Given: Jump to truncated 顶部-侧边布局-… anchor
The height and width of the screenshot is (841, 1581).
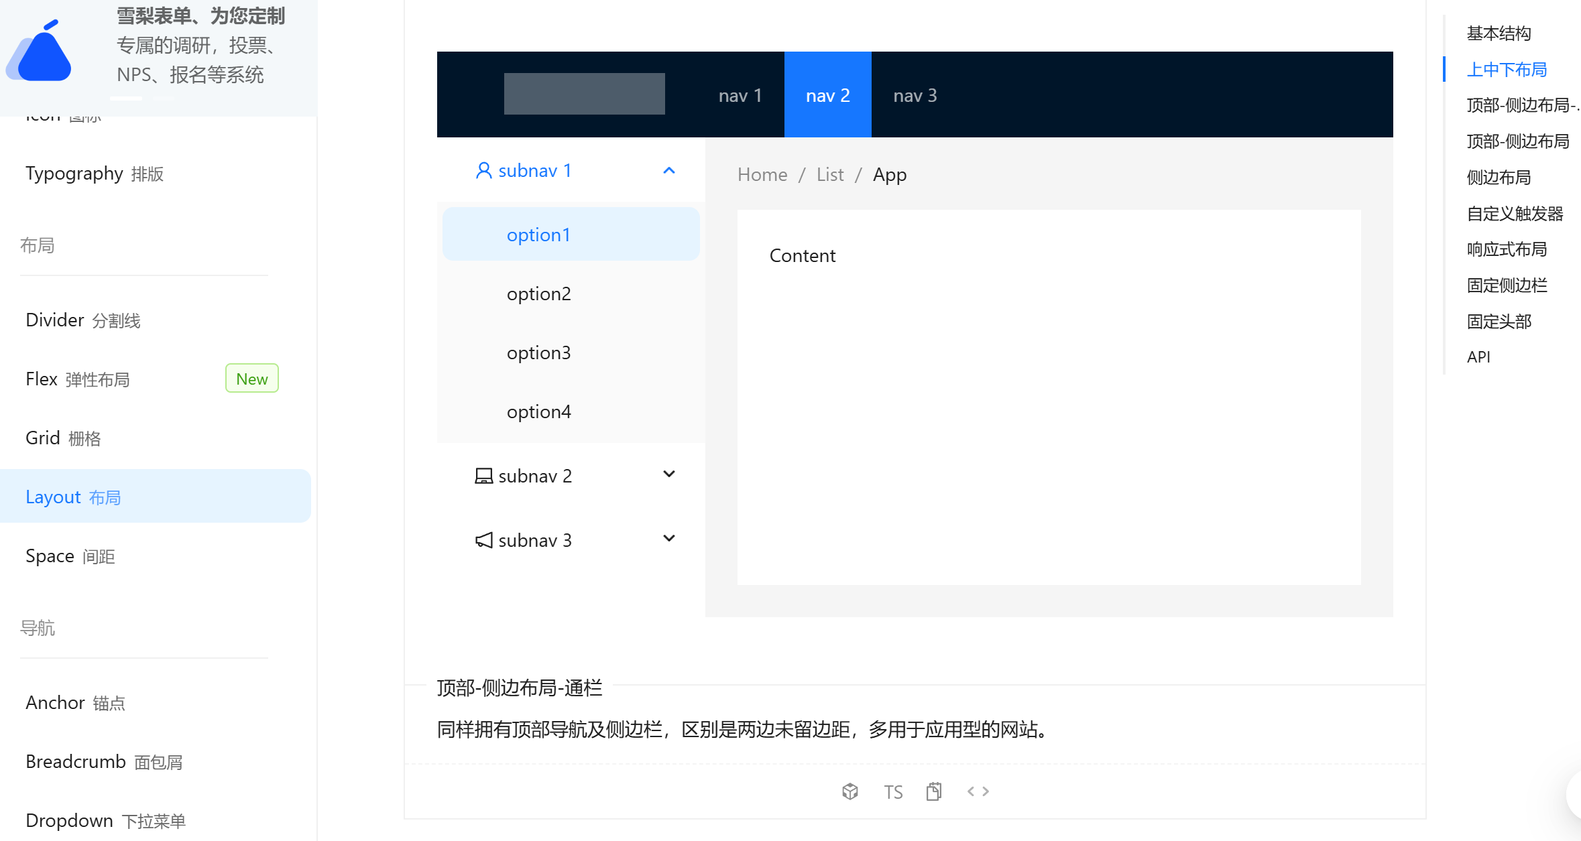Looking at the screenshot, I should (x=1523, y=105).
